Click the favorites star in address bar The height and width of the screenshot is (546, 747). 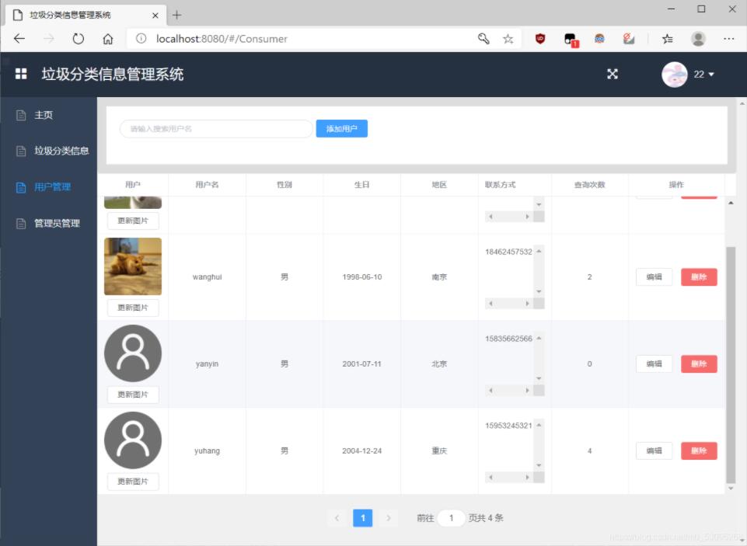click(x=507, y=38)
